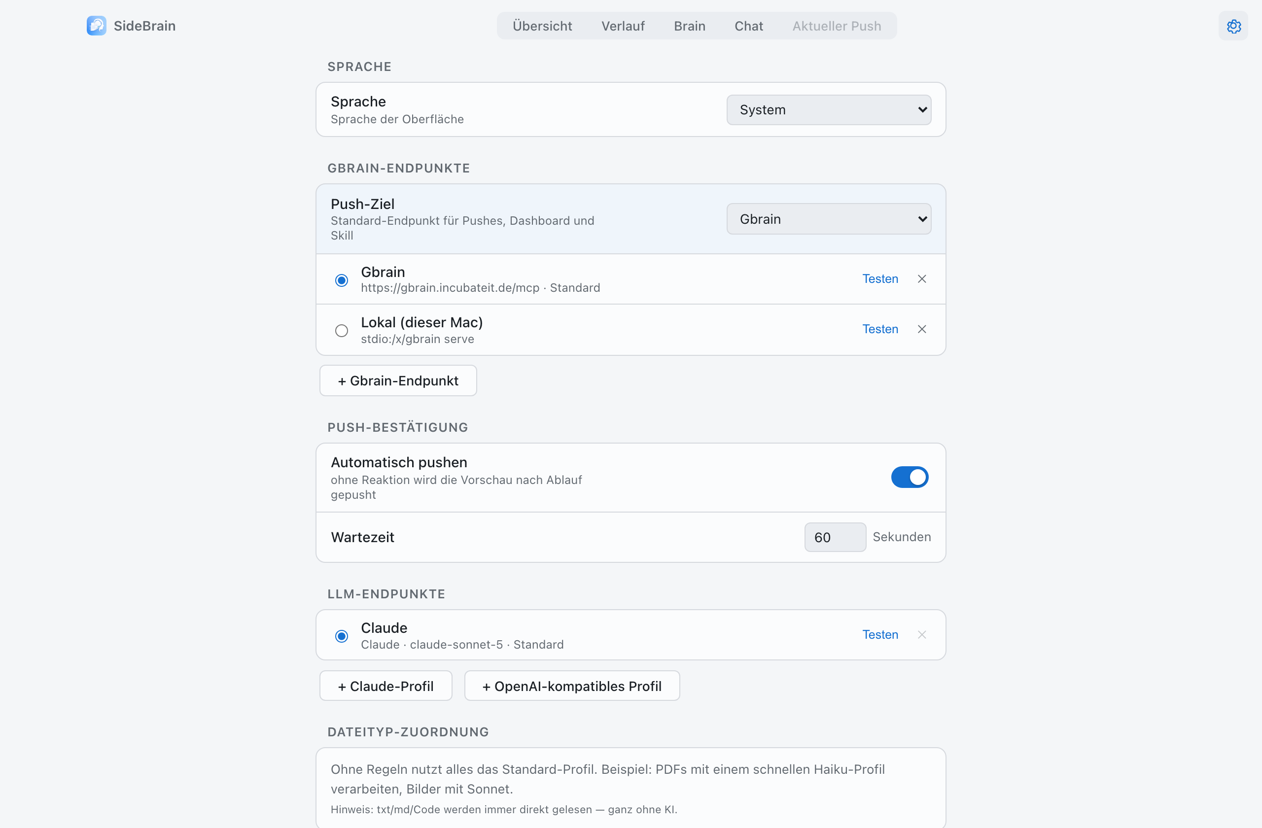Image resolution: width=1262 pixels, height=828 pixels.
Task: Click the SideBrain logo icon
Action: tap(97, 26)
